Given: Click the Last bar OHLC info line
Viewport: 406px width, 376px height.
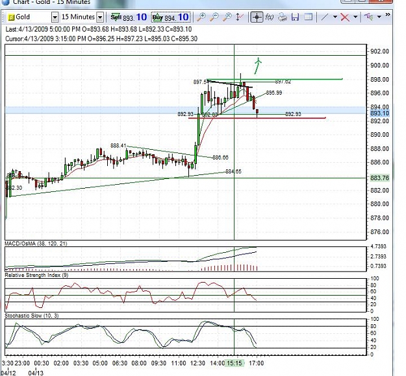Looking at the screenshot, I should click(x=99, y=29).
